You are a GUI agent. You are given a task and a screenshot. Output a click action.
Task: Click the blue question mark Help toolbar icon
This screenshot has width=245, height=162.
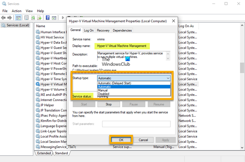pos(47,17)
